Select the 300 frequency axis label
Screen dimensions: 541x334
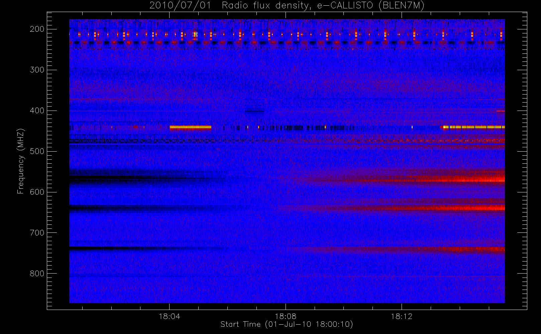[37, 70]
